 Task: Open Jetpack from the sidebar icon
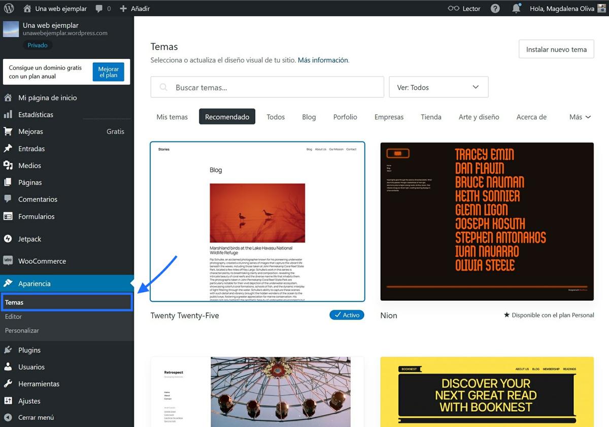11,238
